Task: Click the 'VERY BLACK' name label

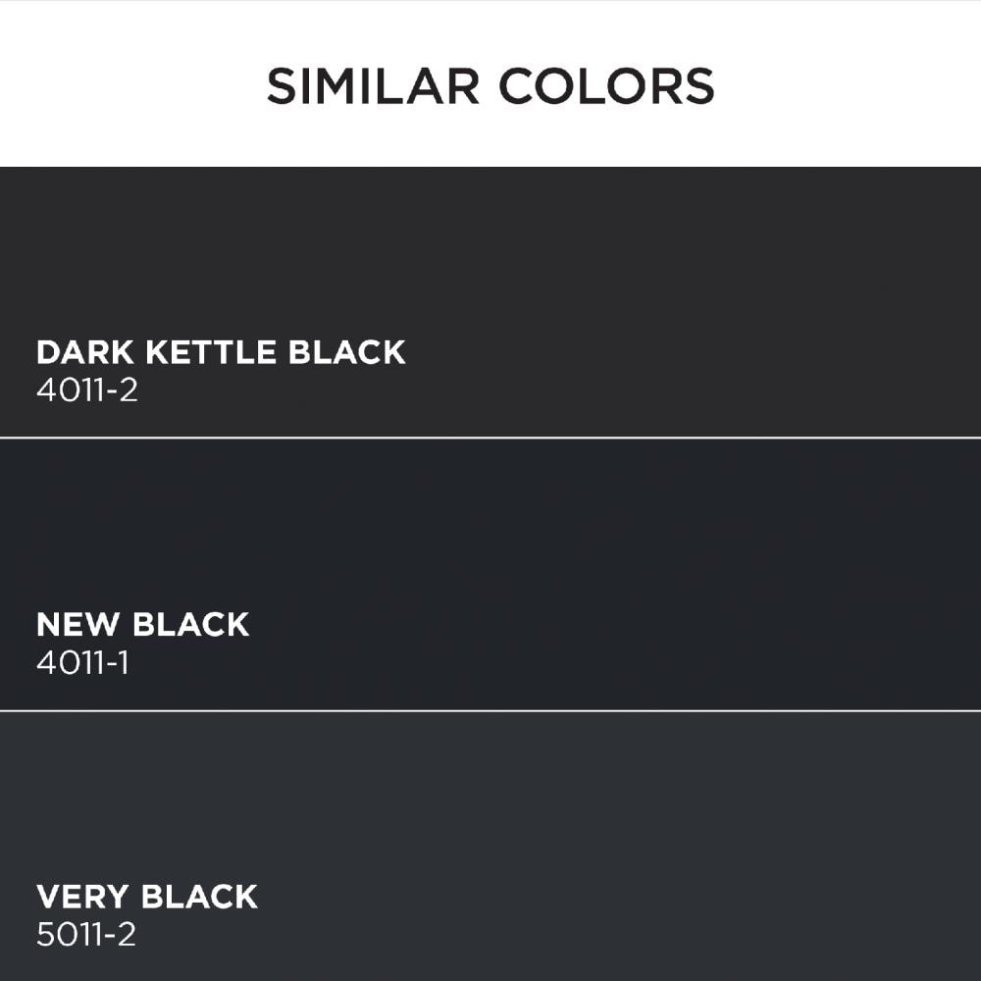Action: point(147,897)
